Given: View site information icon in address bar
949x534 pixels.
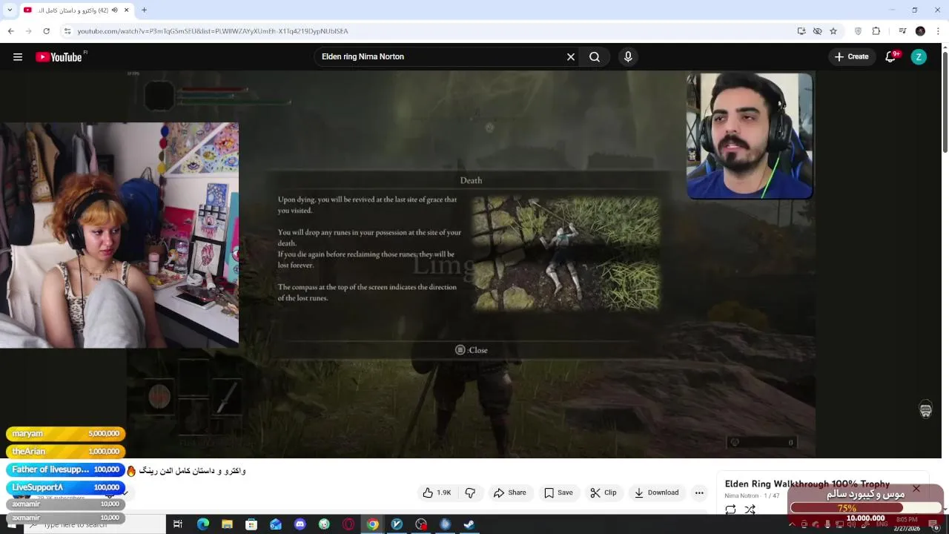Looking at the screenshot, I should 67,31.
